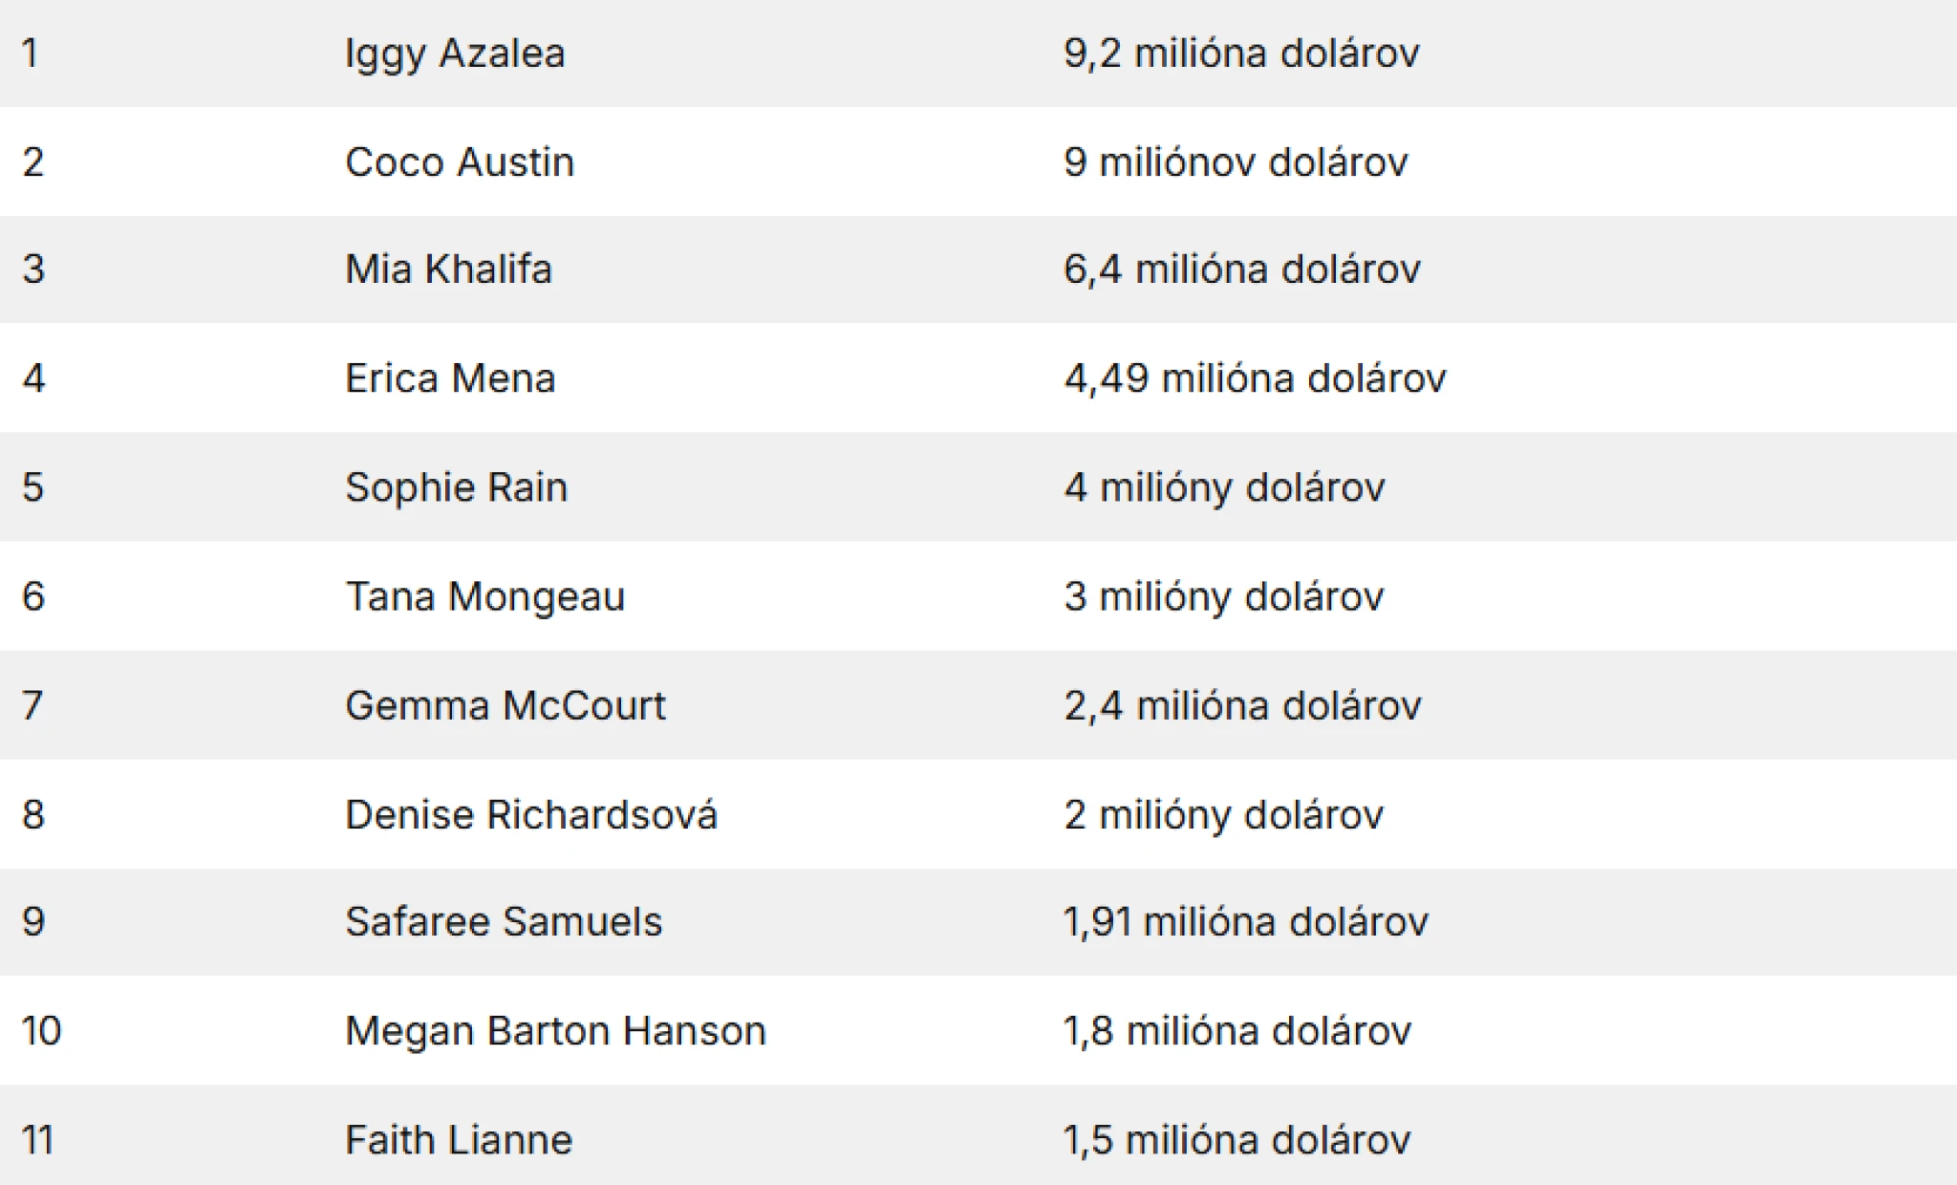Select the 3 milióny dolárov amount
Image resolution: width=1957 pixels, height=1185 pixels.
[x=1223, y=596]
